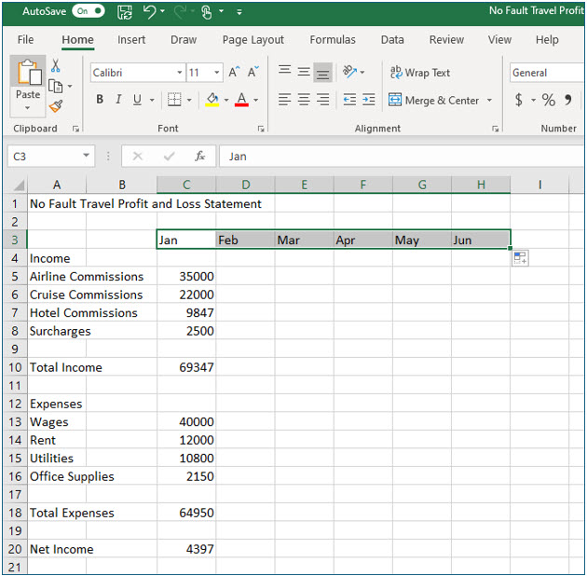Image resolution: width=587 pixels, height=576 pixels.
Task: Open the font name dropdown
Action: coord(180,73)
